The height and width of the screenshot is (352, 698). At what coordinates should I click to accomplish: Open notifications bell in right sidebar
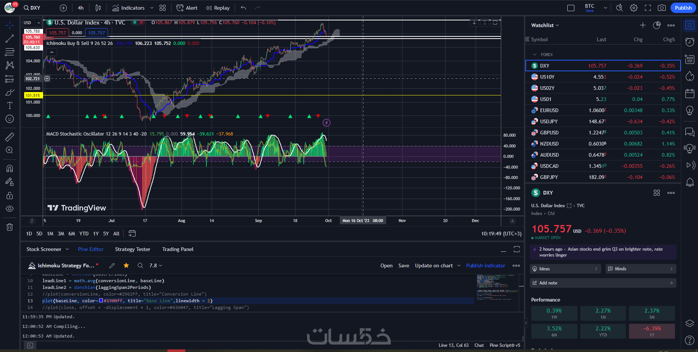point(690,182)
